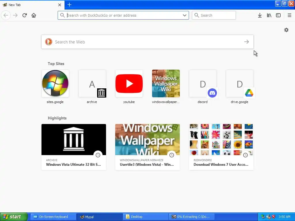Open Desktop folder from the taskbar

[x=146, y=217]
